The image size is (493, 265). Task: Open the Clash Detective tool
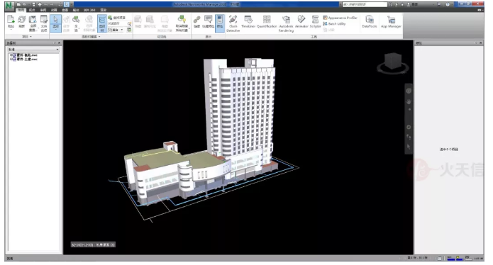click(x=233, y=23)
